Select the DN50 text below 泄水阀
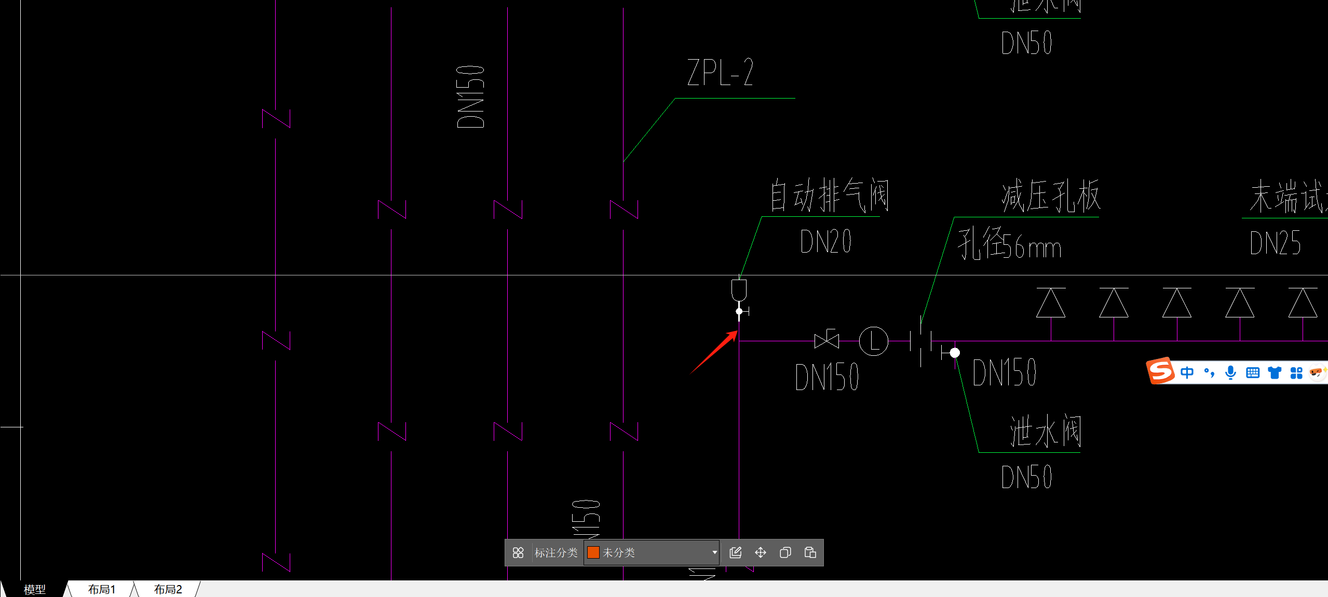1328x597 pixels. [1026, 477]
